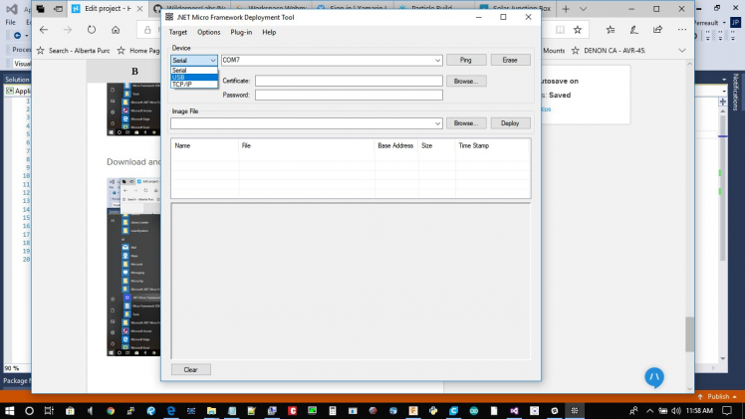Open the Serial device type dropdown
Viewport: 745px width, 419px height.
tap(194, 61)
